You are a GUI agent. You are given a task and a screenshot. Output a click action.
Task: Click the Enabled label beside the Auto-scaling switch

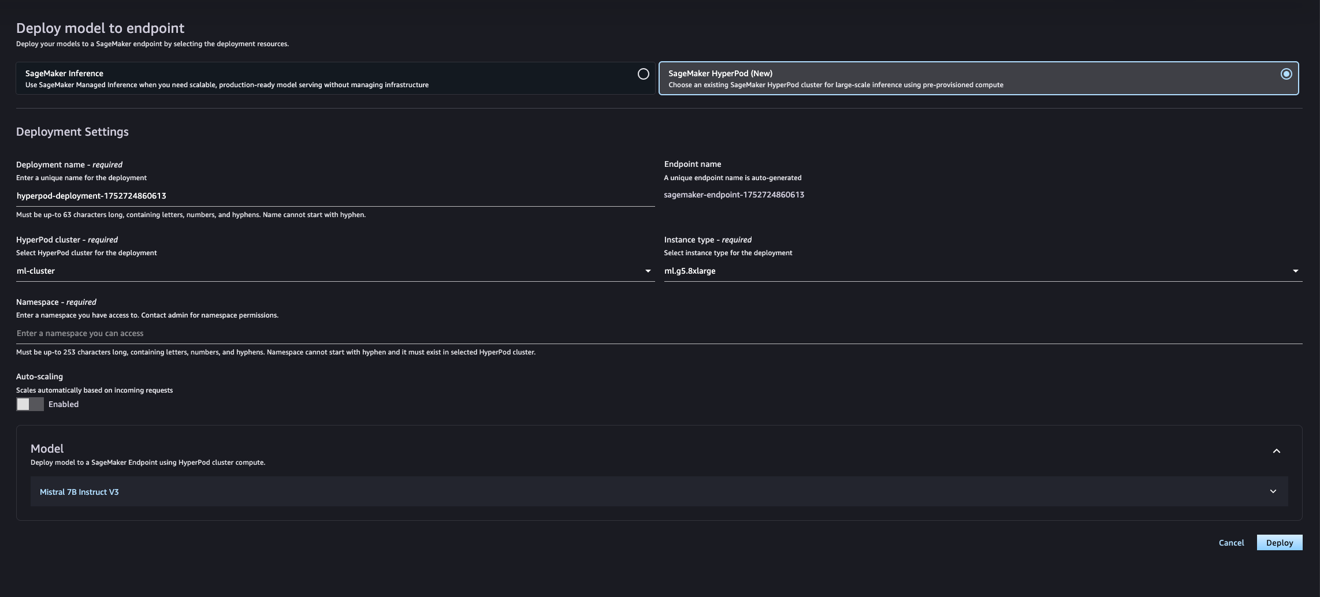64,404
